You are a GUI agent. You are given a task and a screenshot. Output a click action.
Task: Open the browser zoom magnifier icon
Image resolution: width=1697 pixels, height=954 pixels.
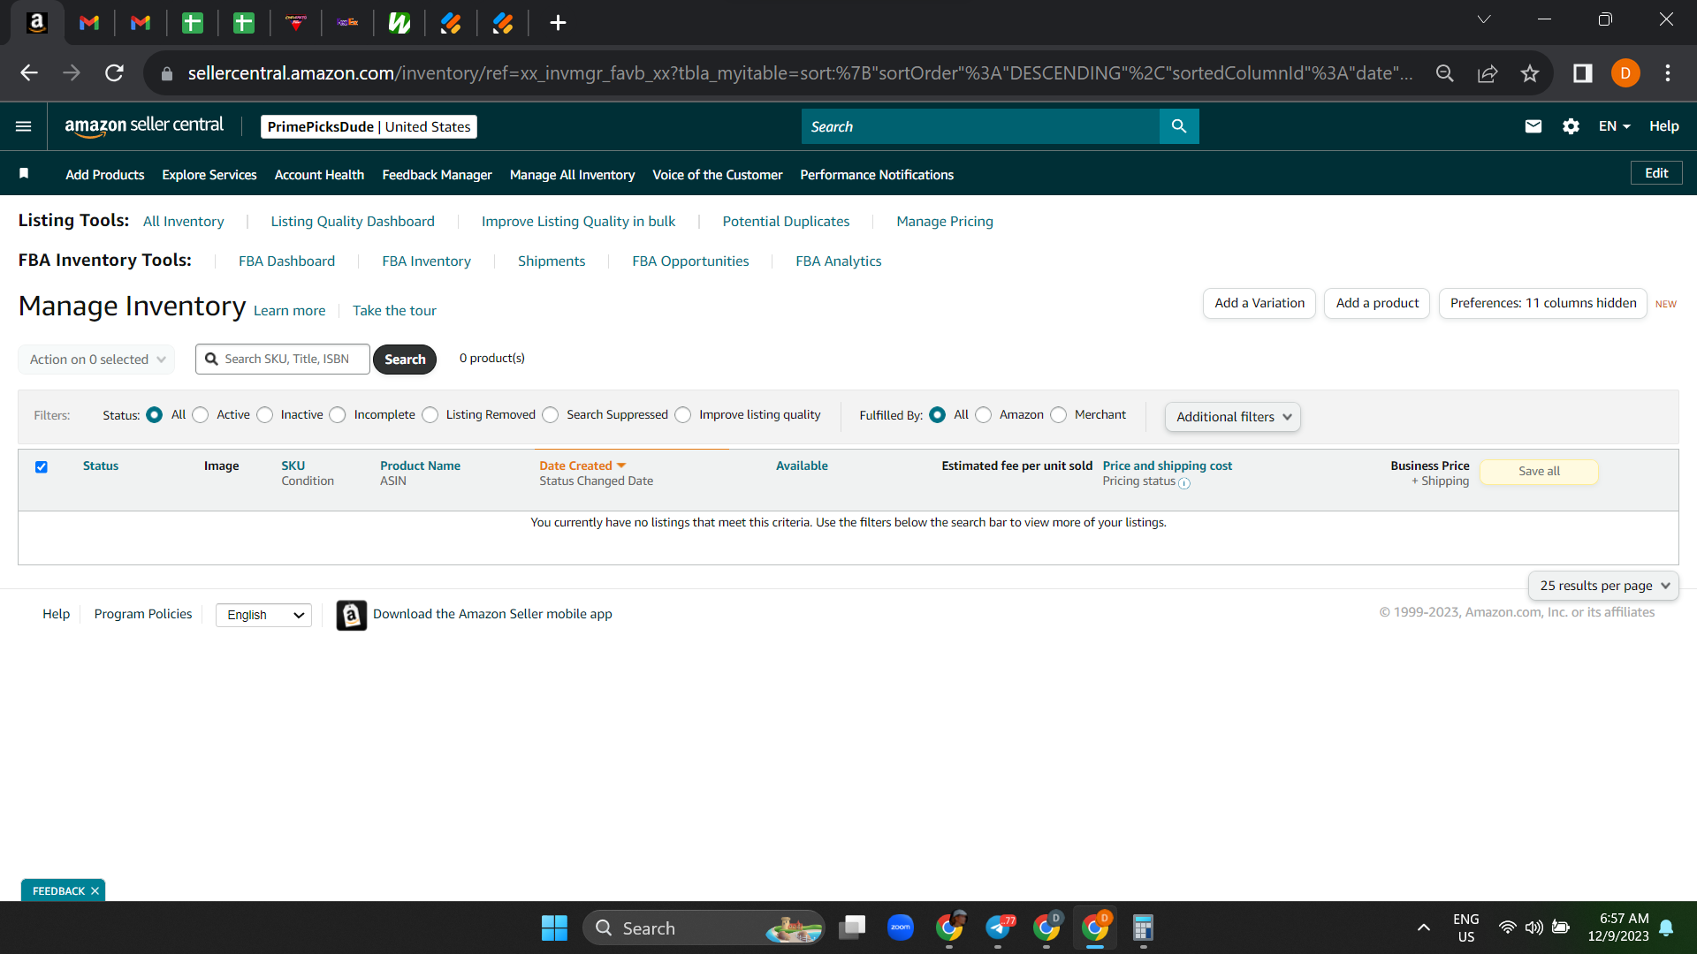1445,73
